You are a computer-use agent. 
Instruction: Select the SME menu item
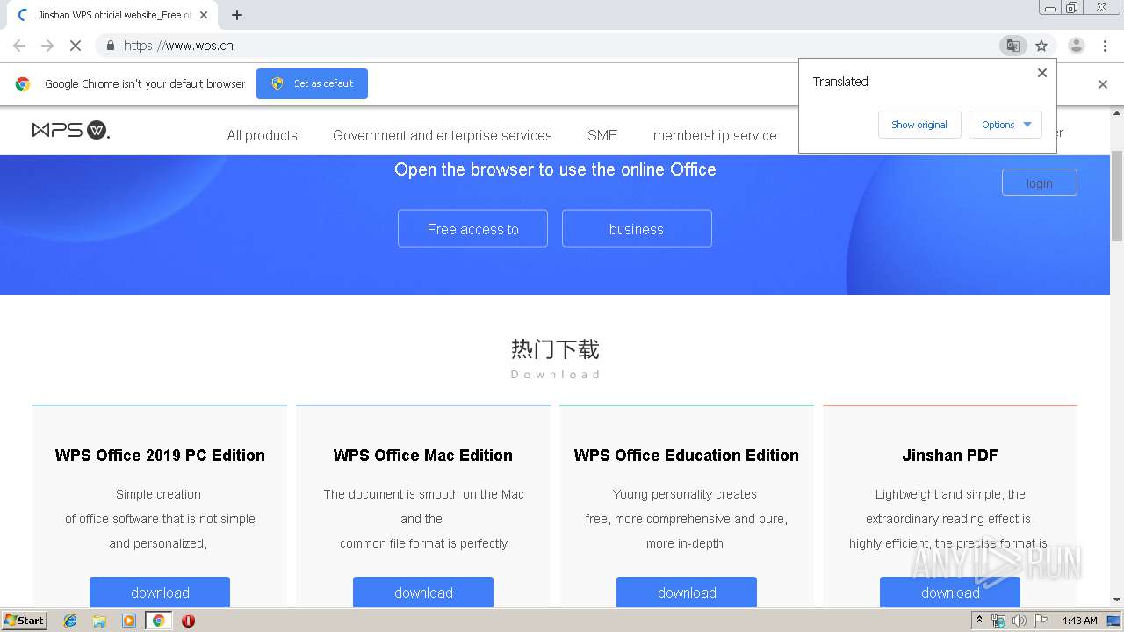[x=602, y=135]
